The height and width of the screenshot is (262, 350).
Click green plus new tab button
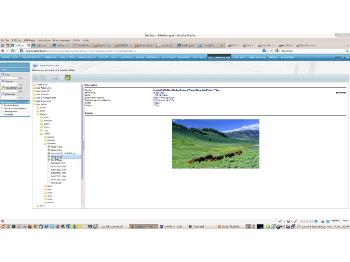click(222, 45)
